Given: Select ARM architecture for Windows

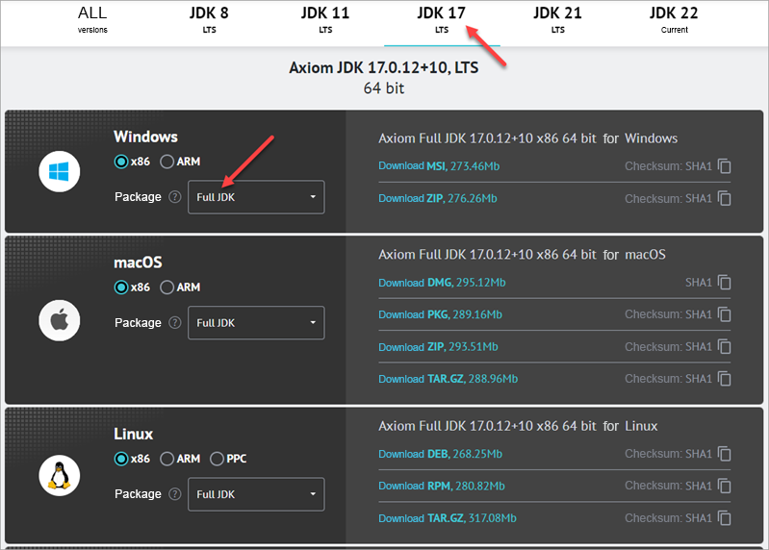Looking at the screenshot, I should point(167,162).
